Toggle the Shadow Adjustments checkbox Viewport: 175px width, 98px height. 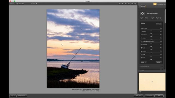point(141,41)
